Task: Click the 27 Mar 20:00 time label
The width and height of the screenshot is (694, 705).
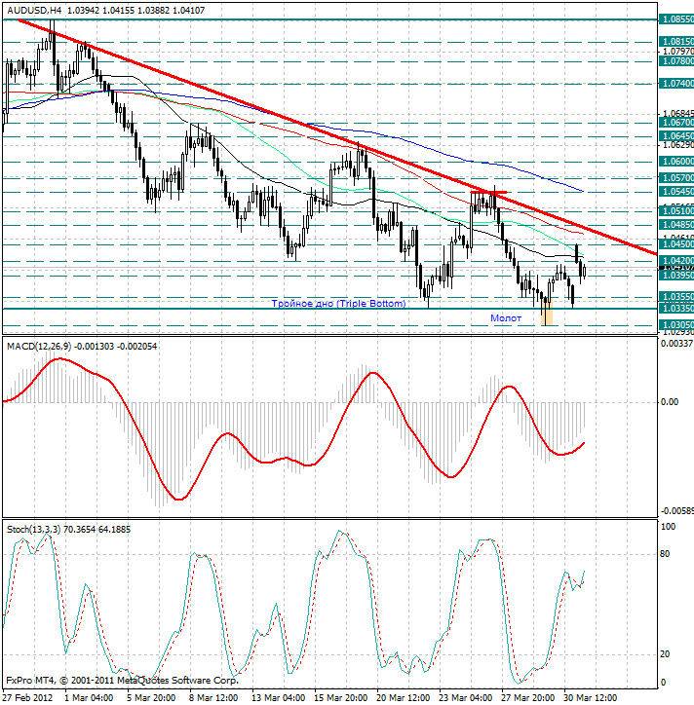Action: (528, 698)
